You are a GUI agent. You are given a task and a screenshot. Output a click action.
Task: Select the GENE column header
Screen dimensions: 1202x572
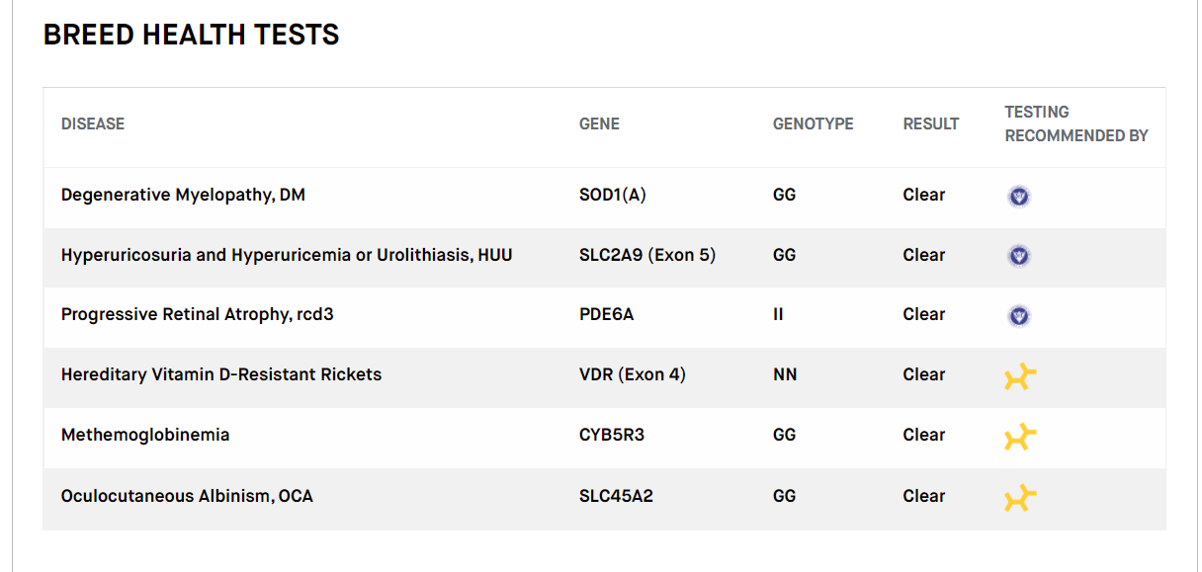pyautogui.click(x=599, y=123)
